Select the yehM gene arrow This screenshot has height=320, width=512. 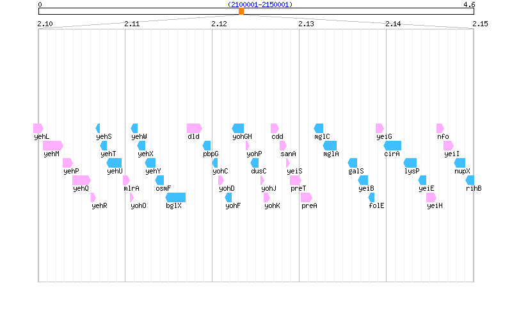click(x=52, y=145)
